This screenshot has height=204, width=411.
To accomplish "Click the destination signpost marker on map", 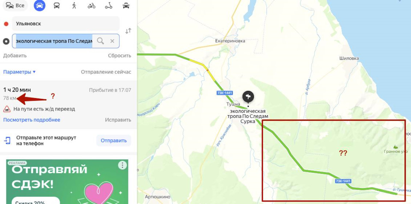I will coord(248,97).
